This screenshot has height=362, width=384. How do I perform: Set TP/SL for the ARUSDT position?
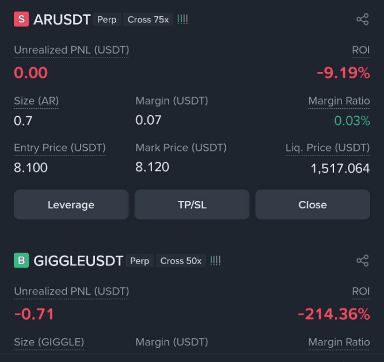coord(192,205)
